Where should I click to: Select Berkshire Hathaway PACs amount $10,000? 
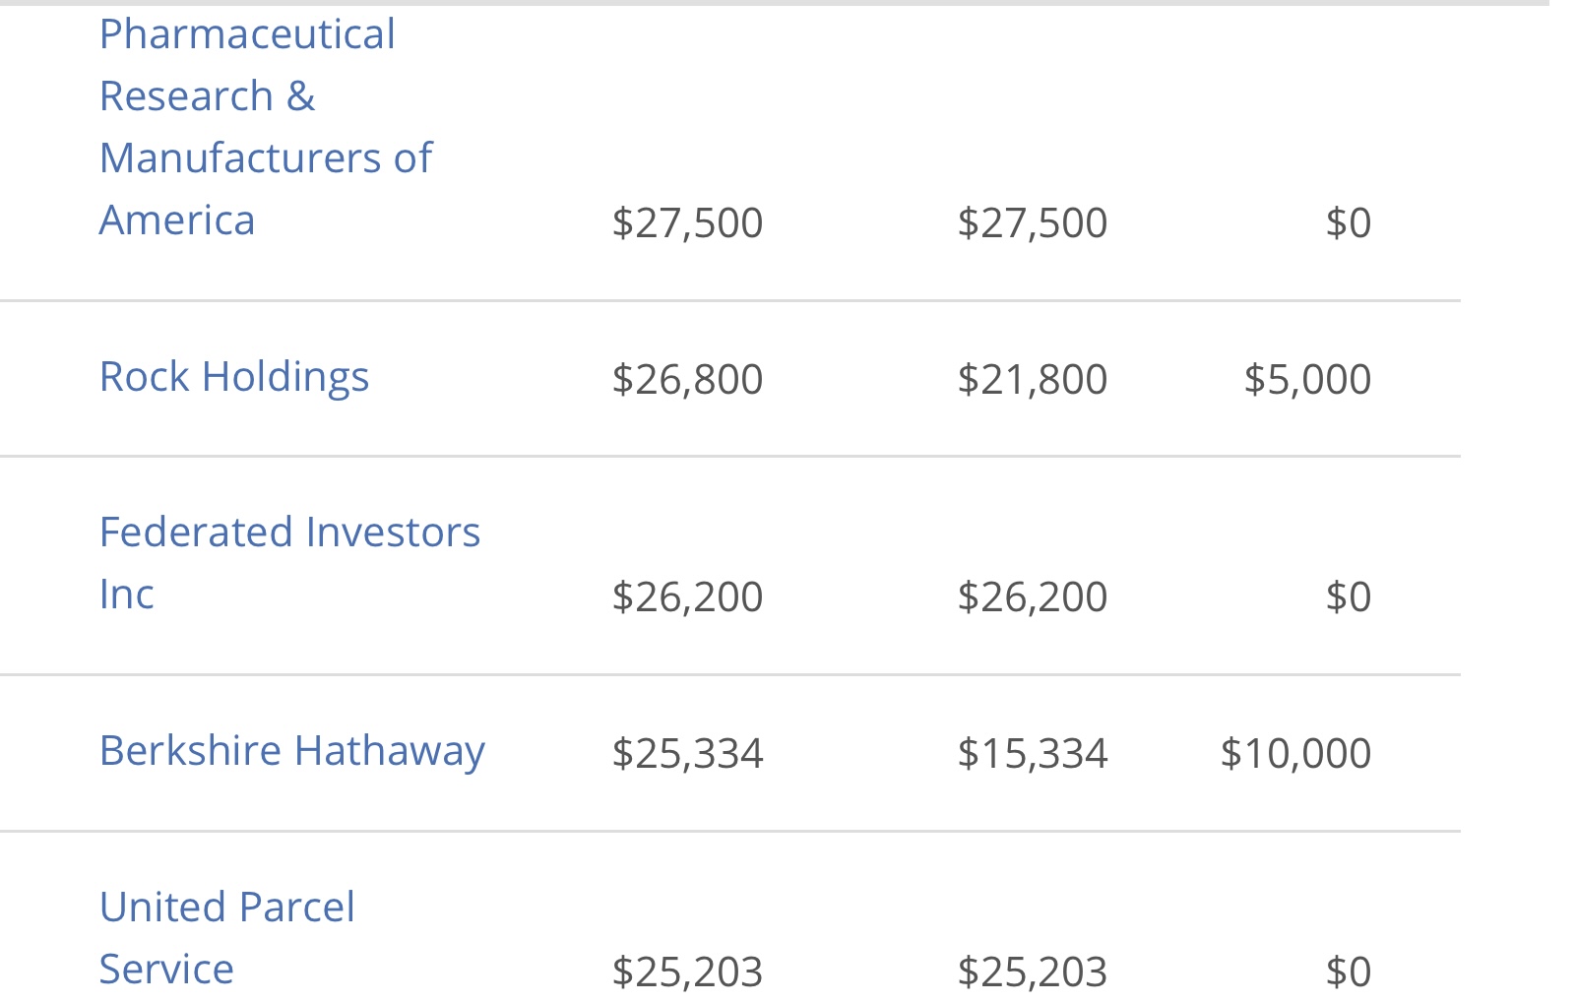click(1295, 753)
